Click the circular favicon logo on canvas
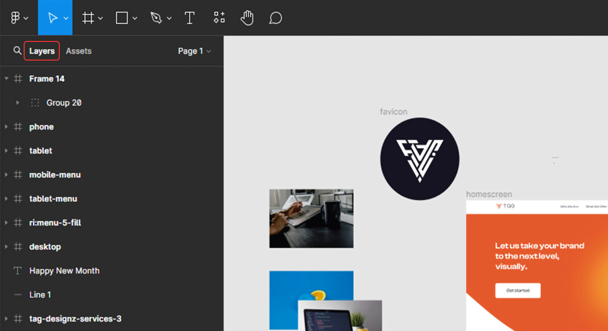 [x=420, y=159]
